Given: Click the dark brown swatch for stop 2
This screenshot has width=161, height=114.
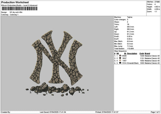Looking at the screenshot, I should pyautogui.click(x=120, y=58).
